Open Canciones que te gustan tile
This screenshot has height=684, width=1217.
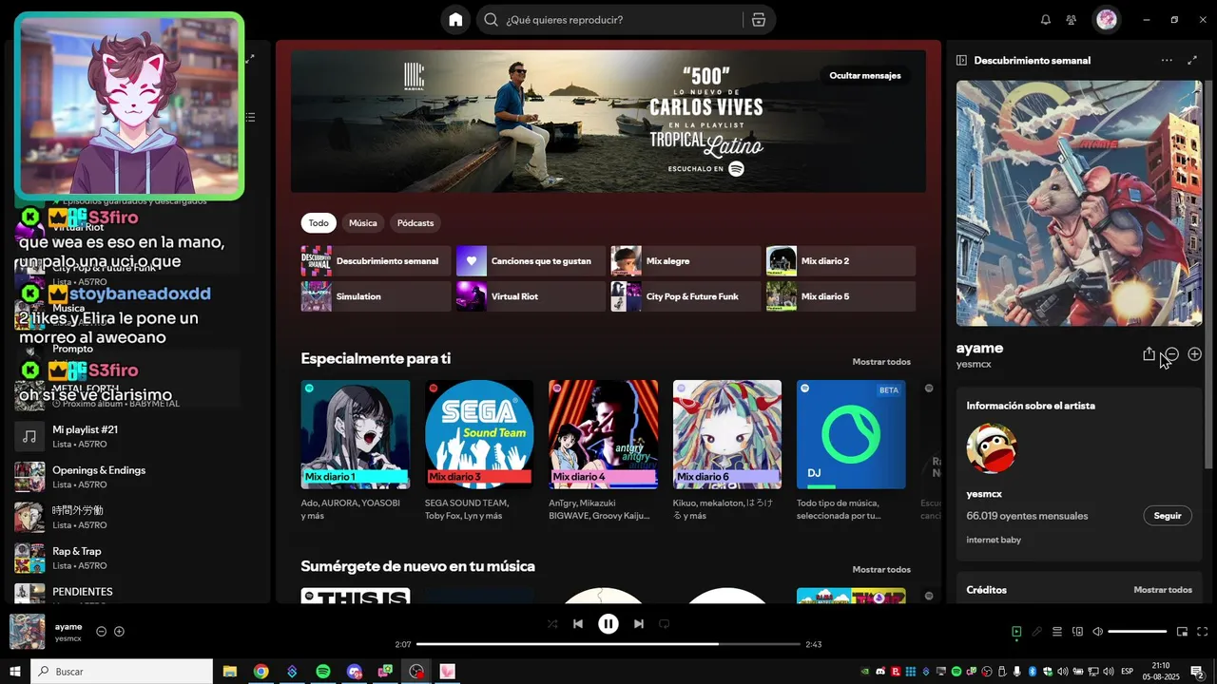click(x=531, y=261)
